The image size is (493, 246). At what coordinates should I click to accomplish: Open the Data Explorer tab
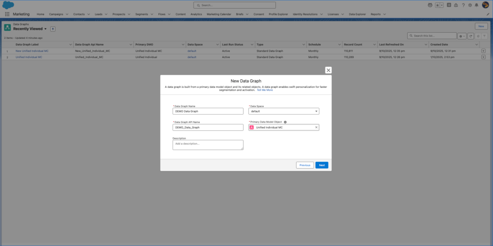(x=357, y=14)
